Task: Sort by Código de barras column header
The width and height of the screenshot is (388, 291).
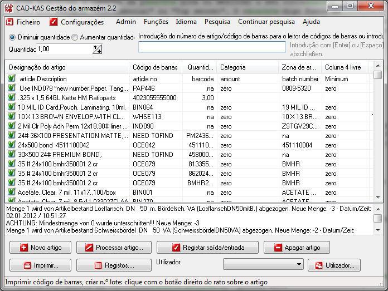Action: [x=154, y=67]
